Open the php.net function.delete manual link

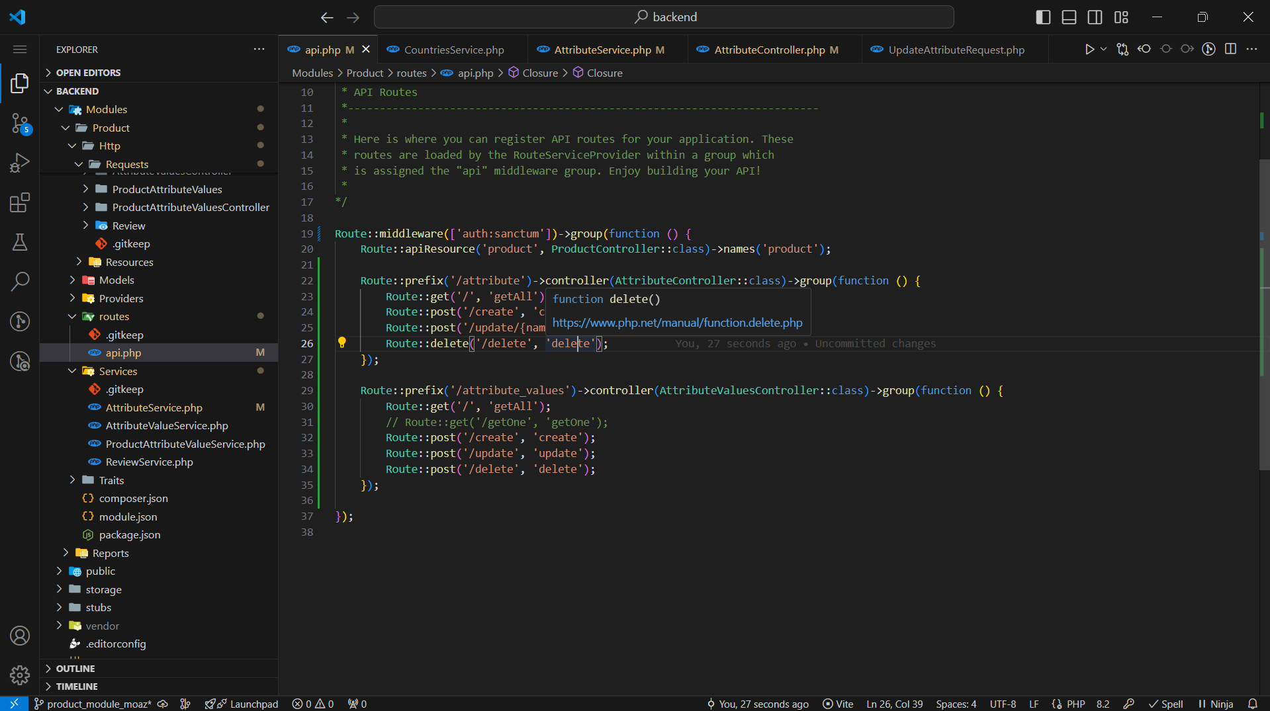pos(677,323)
